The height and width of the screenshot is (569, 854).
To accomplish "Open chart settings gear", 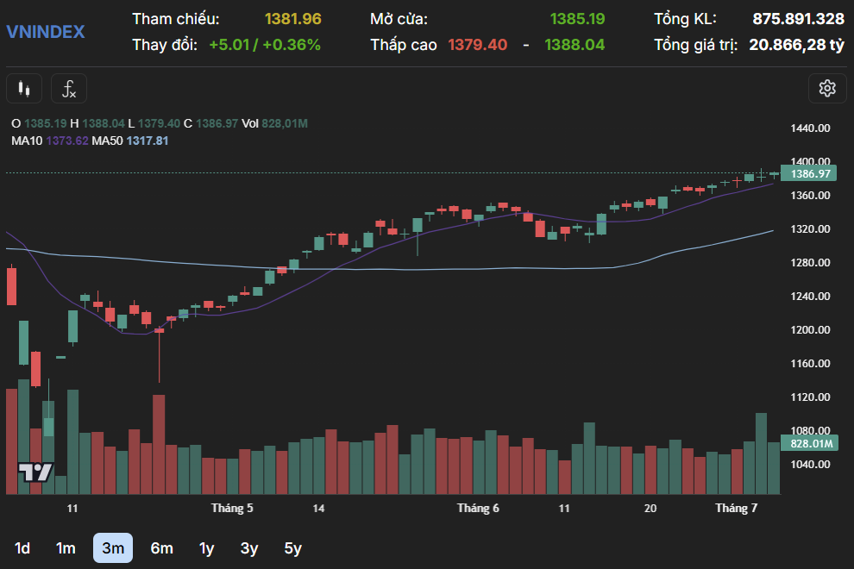I will click(826, 88).
